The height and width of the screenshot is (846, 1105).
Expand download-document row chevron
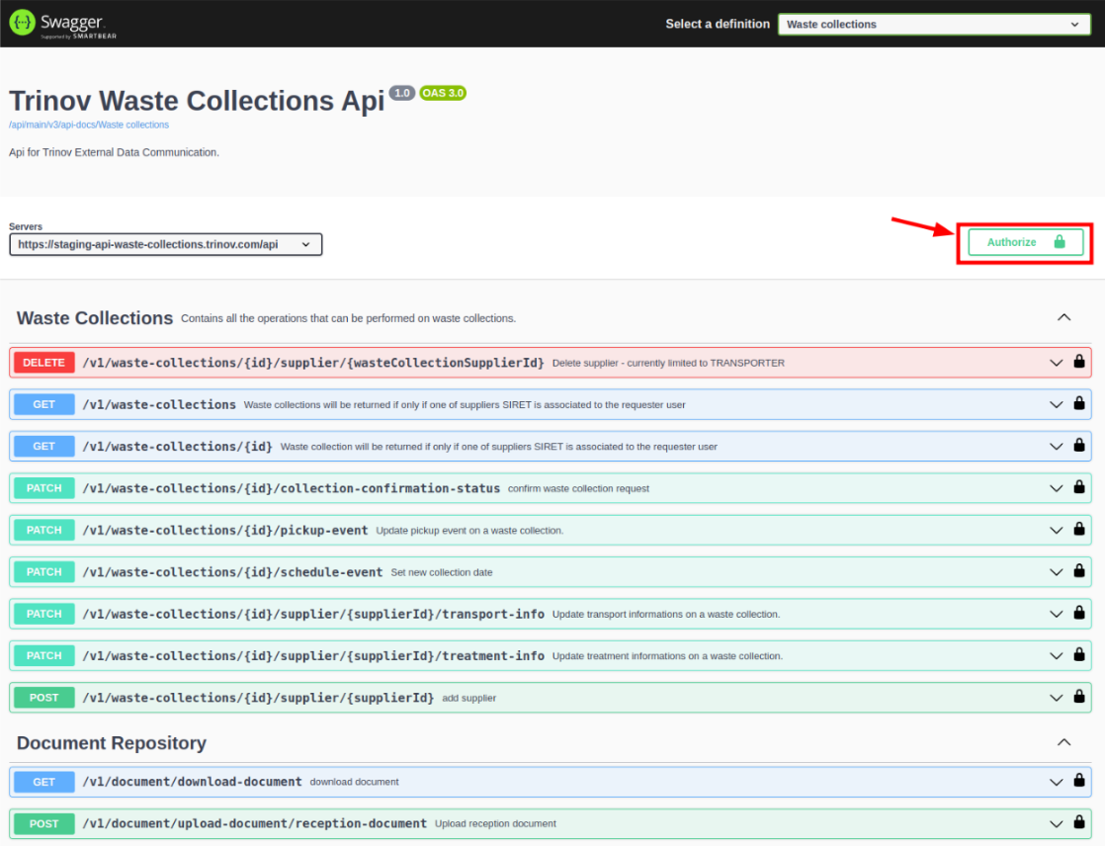coord(1056,782)
